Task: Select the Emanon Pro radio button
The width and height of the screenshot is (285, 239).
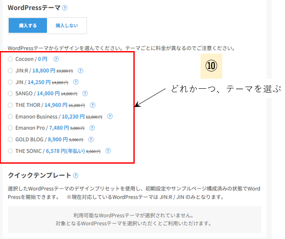Action: pos(10,128)
